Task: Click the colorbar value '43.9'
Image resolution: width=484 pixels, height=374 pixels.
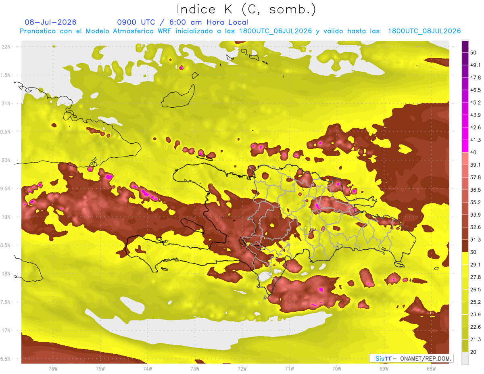Action: [x=476, y=115]
